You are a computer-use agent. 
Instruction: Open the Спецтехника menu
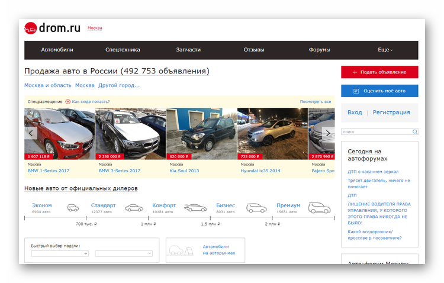pyautogui.click(x=123, y=50)
